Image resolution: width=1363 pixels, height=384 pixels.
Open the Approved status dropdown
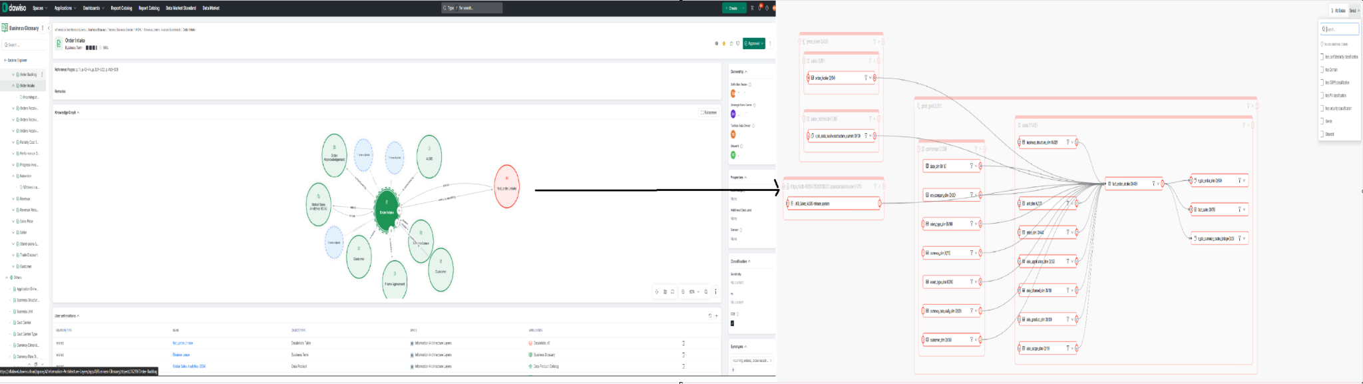coord(754,43)
